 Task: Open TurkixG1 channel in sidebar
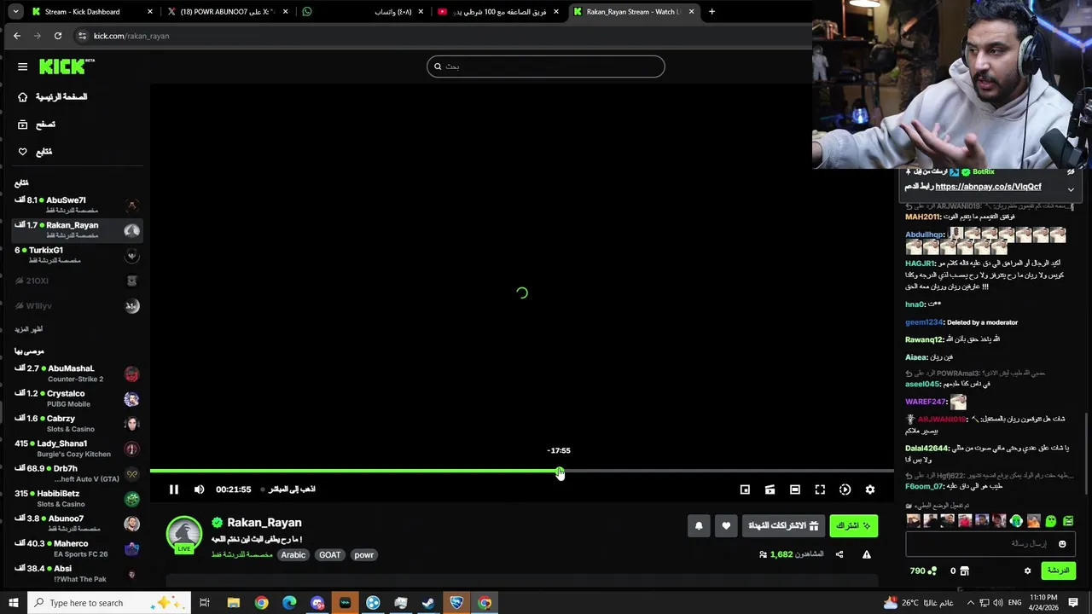(77, 255)
